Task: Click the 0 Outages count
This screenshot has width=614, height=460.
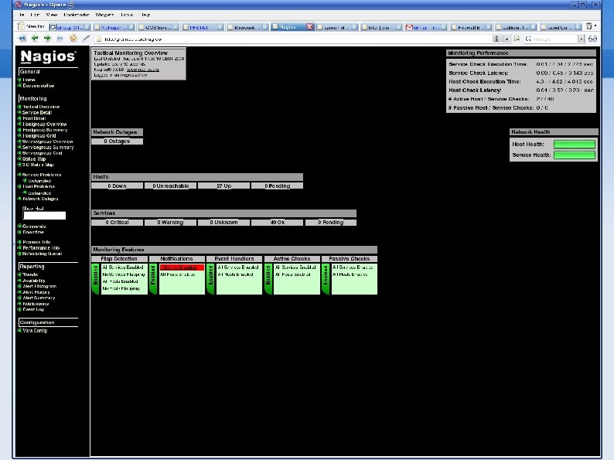Action: click(x=117, y=141)
